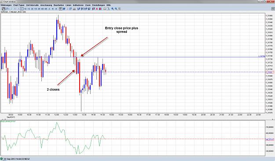Open the Hilfe menu
The width and height of the screenshot is (275, 161).
pyautogui.click(x=109, y=5)
